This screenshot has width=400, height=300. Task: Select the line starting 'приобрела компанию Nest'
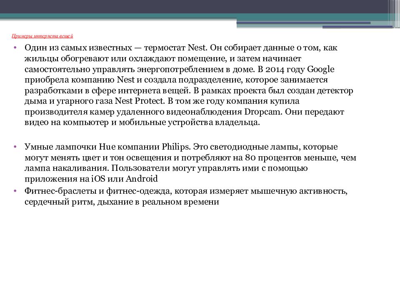click(176, 80)
